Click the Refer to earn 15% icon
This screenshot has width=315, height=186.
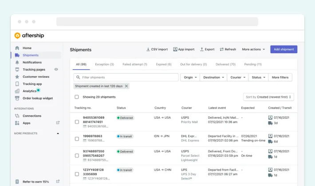(x=17, y=182)
